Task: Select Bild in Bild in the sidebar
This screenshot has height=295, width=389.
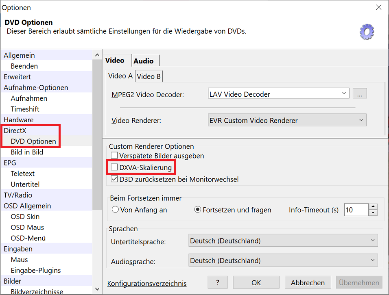Action: (x=27, y=152)
